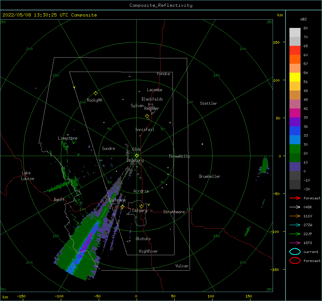Image resolution: width=322 pixels, height=301 pixels.
Task: Click the ThreeHills label
Action: click(x=180, y=156)
